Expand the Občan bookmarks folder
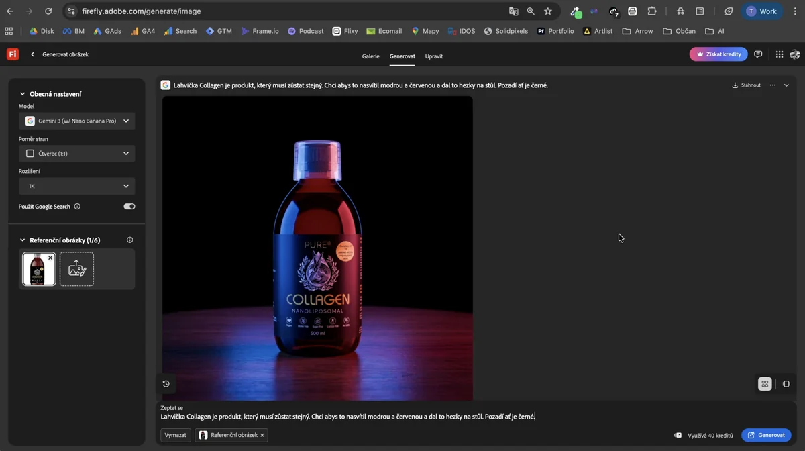Screen dimensions: 805x451 [679, 31]
